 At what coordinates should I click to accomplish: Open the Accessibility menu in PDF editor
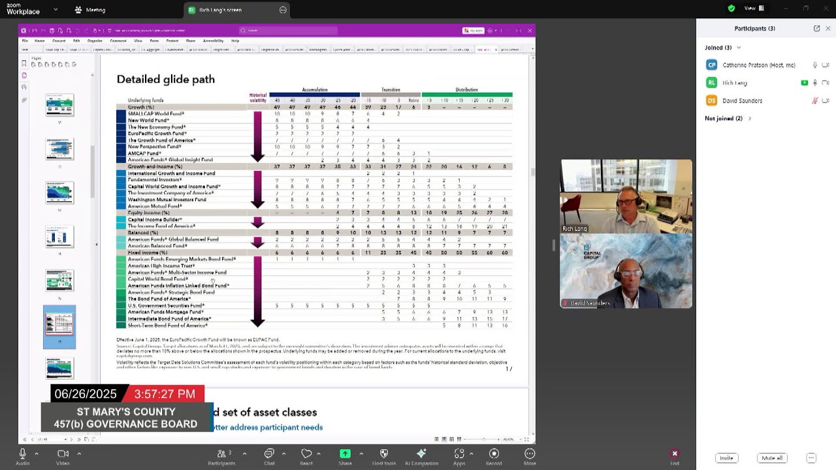[x=213, y=40]
